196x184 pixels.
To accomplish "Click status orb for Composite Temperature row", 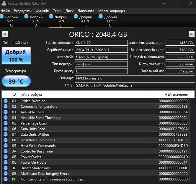I will [6, 106].
